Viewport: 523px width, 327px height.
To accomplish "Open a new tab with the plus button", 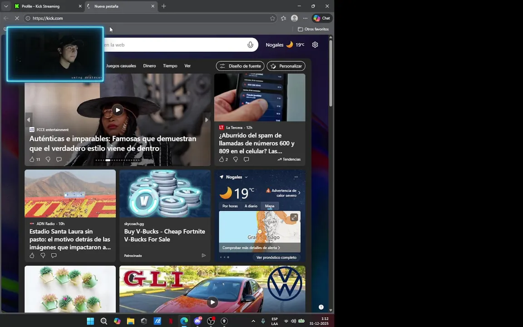I will pos(163,6).
